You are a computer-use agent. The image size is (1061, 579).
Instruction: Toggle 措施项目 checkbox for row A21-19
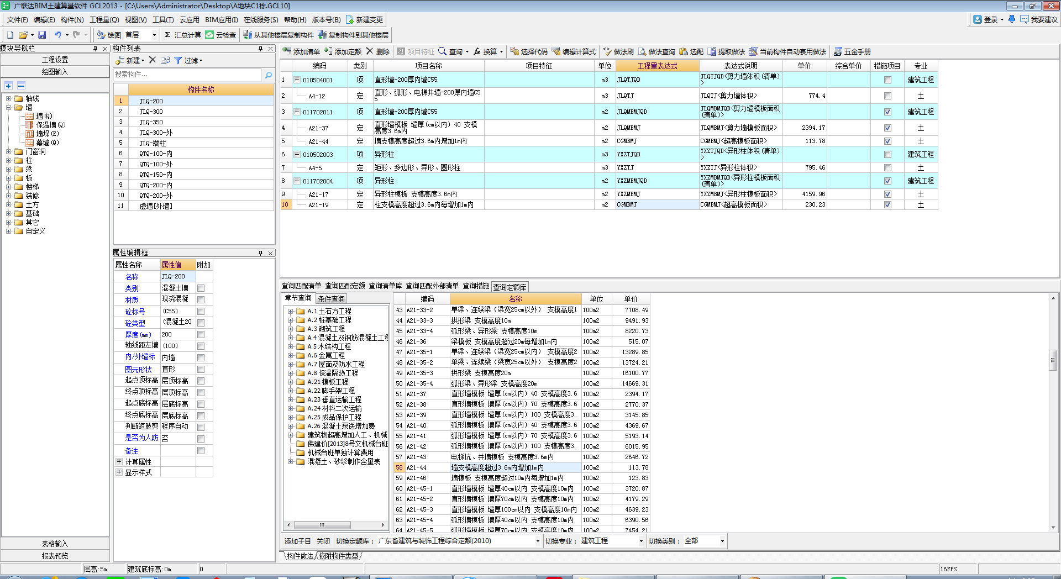[x=887, y=204]
